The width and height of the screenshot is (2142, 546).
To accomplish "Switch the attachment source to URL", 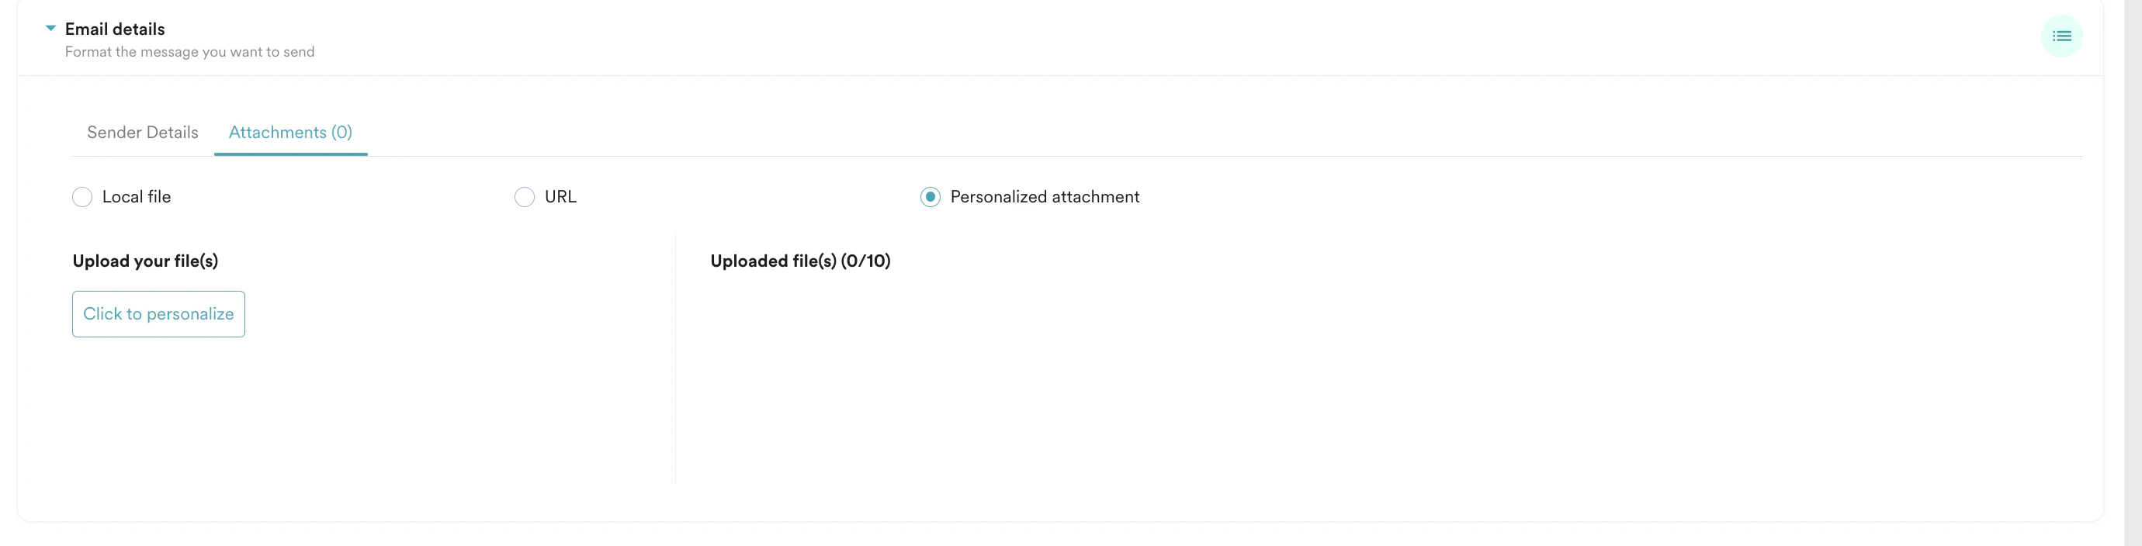I will 525,197.
